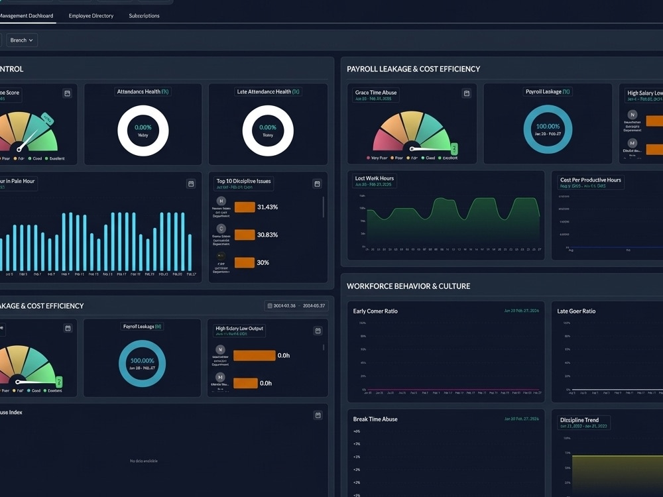
Task: Click the Grace Time Abuse title
Action: tap(376, 93)
